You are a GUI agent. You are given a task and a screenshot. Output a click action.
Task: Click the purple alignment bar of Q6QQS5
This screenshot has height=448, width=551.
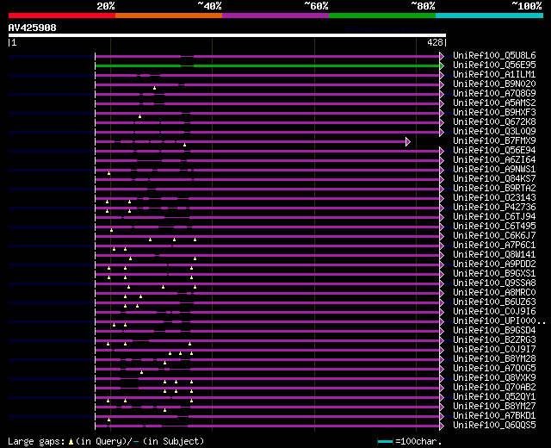pos(268,426)
